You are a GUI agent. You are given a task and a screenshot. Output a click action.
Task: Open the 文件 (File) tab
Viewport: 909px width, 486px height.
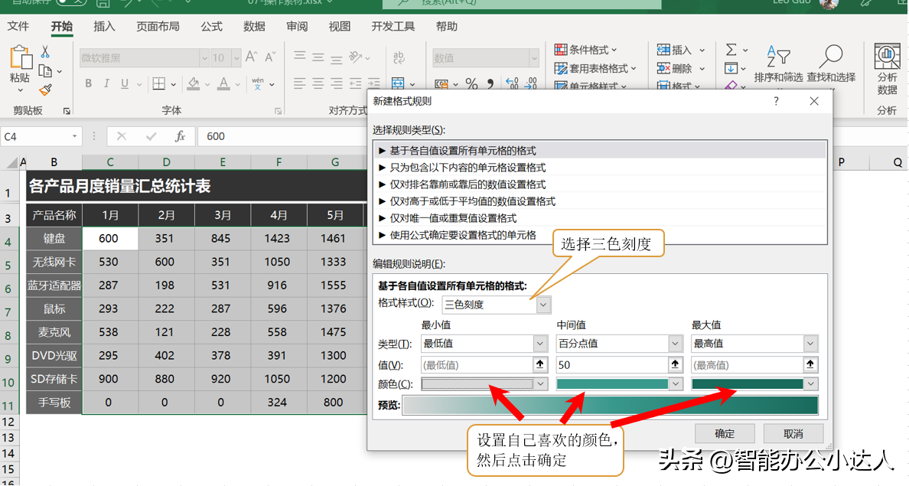tap(18, 26)
